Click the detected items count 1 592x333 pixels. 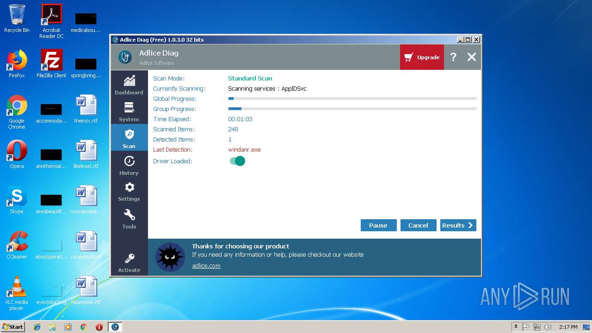coord(230,140)
